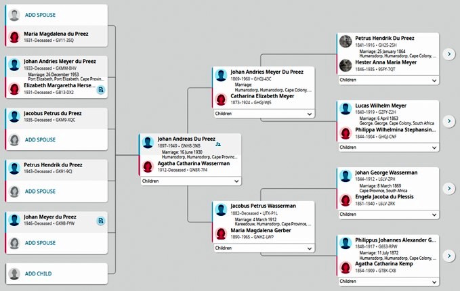Viewport: 460px width, 291px height.
Task: Expand ancestors arrow next to Johan George Wasserman
Action: click(x=449, y=188)
